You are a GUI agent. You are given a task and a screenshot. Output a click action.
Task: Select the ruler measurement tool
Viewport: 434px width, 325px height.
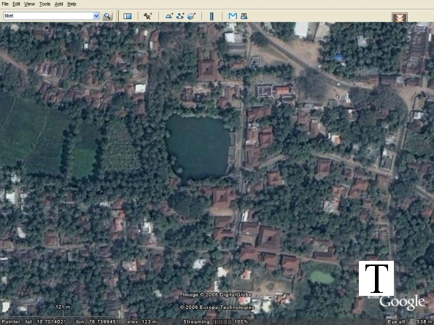pos(212,16)
